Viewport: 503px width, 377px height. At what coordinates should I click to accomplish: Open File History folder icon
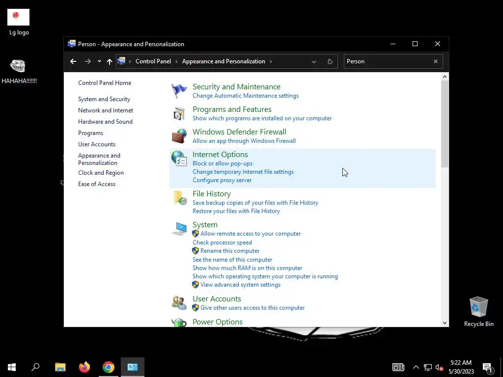180,198
